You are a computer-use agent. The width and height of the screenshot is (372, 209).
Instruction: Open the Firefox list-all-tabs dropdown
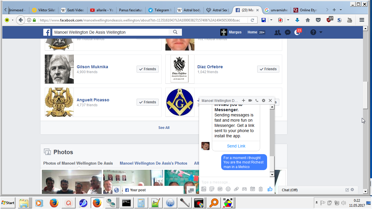point(341,10)
